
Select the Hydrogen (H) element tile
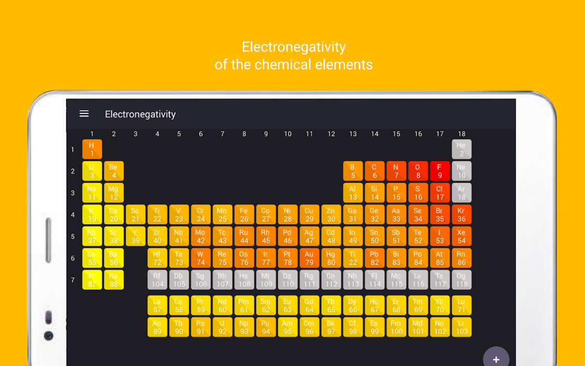click(92, 149)
